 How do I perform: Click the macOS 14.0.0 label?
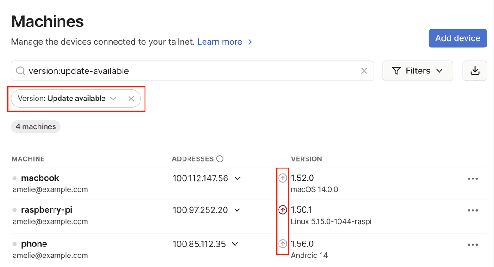point(314,189)
